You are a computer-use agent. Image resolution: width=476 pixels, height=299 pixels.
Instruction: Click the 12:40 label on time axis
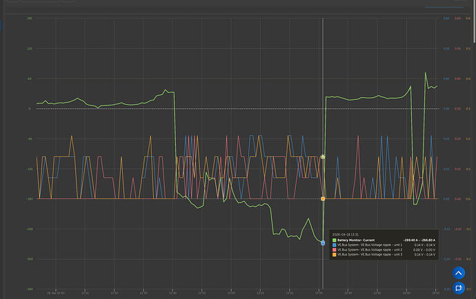point(173,292)
